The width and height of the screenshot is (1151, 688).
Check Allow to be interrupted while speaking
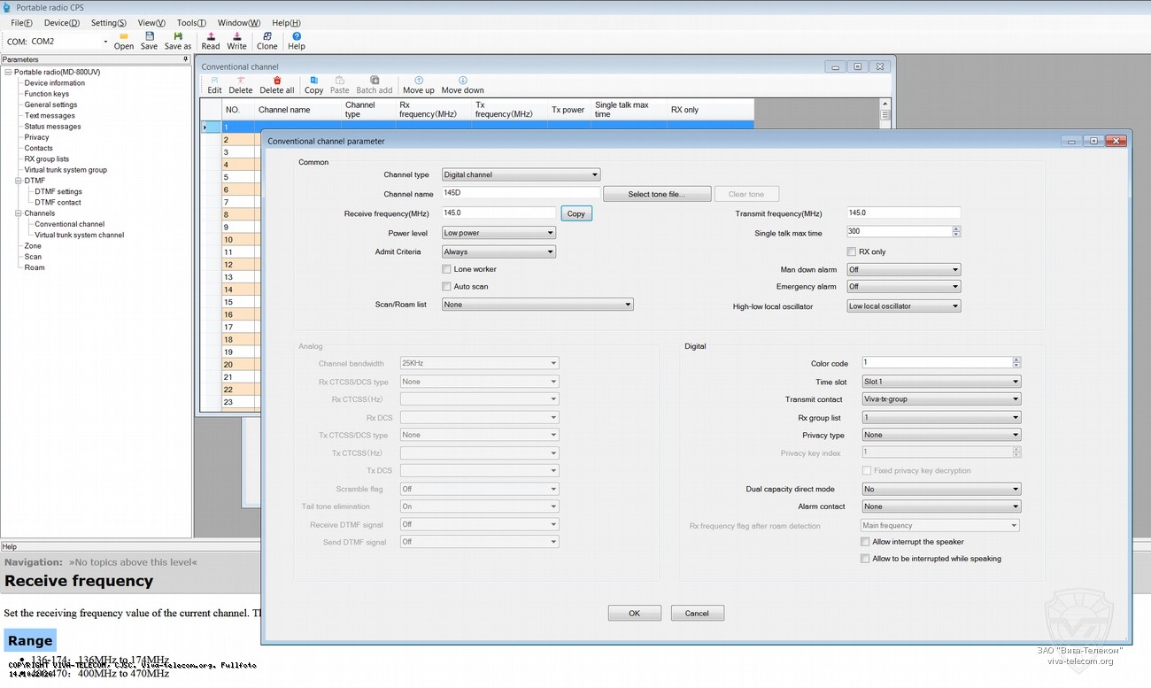tap(865, 559)
